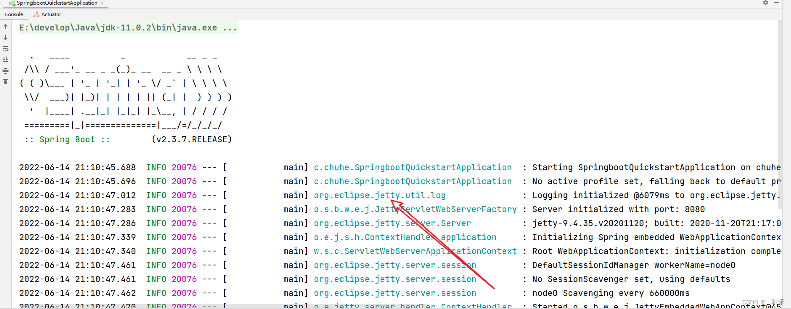The height and width of the screenshot is (309, 791).
Task: Select the SpringbootQuickstartApplication run tab
Action: pyautogui.click(x=57, y=3)
